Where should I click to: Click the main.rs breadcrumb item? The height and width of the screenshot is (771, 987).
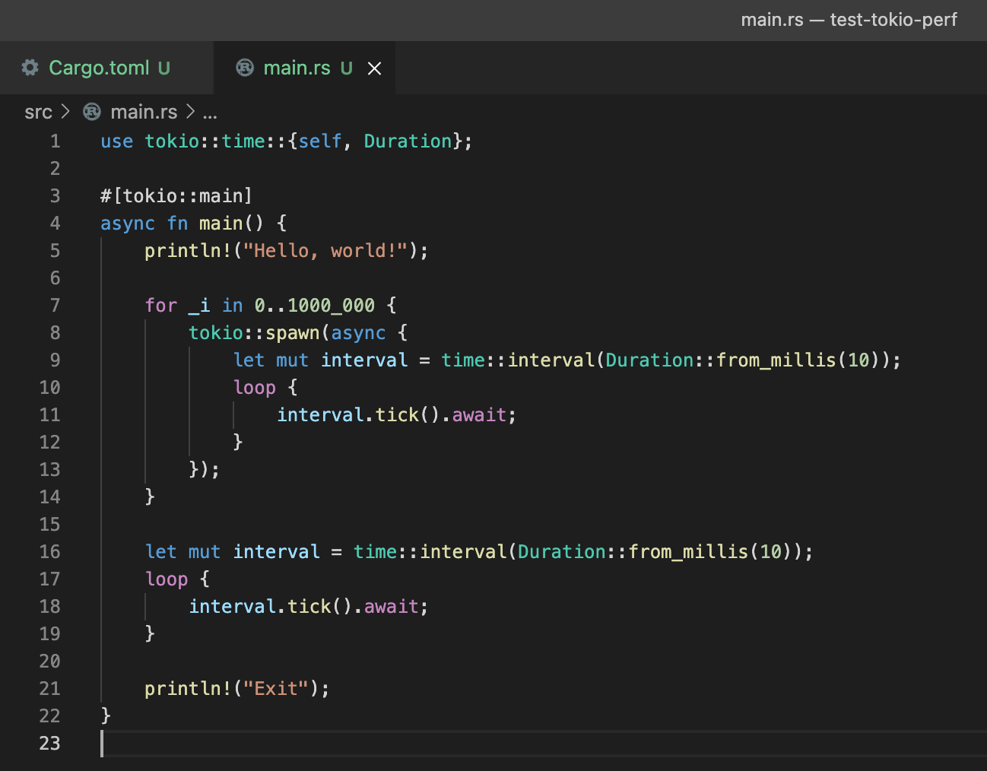144,112
